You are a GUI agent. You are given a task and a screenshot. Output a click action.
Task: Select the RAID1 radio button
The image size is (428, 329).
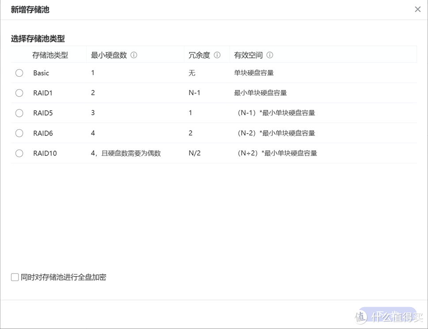click(x=19, y=93)
